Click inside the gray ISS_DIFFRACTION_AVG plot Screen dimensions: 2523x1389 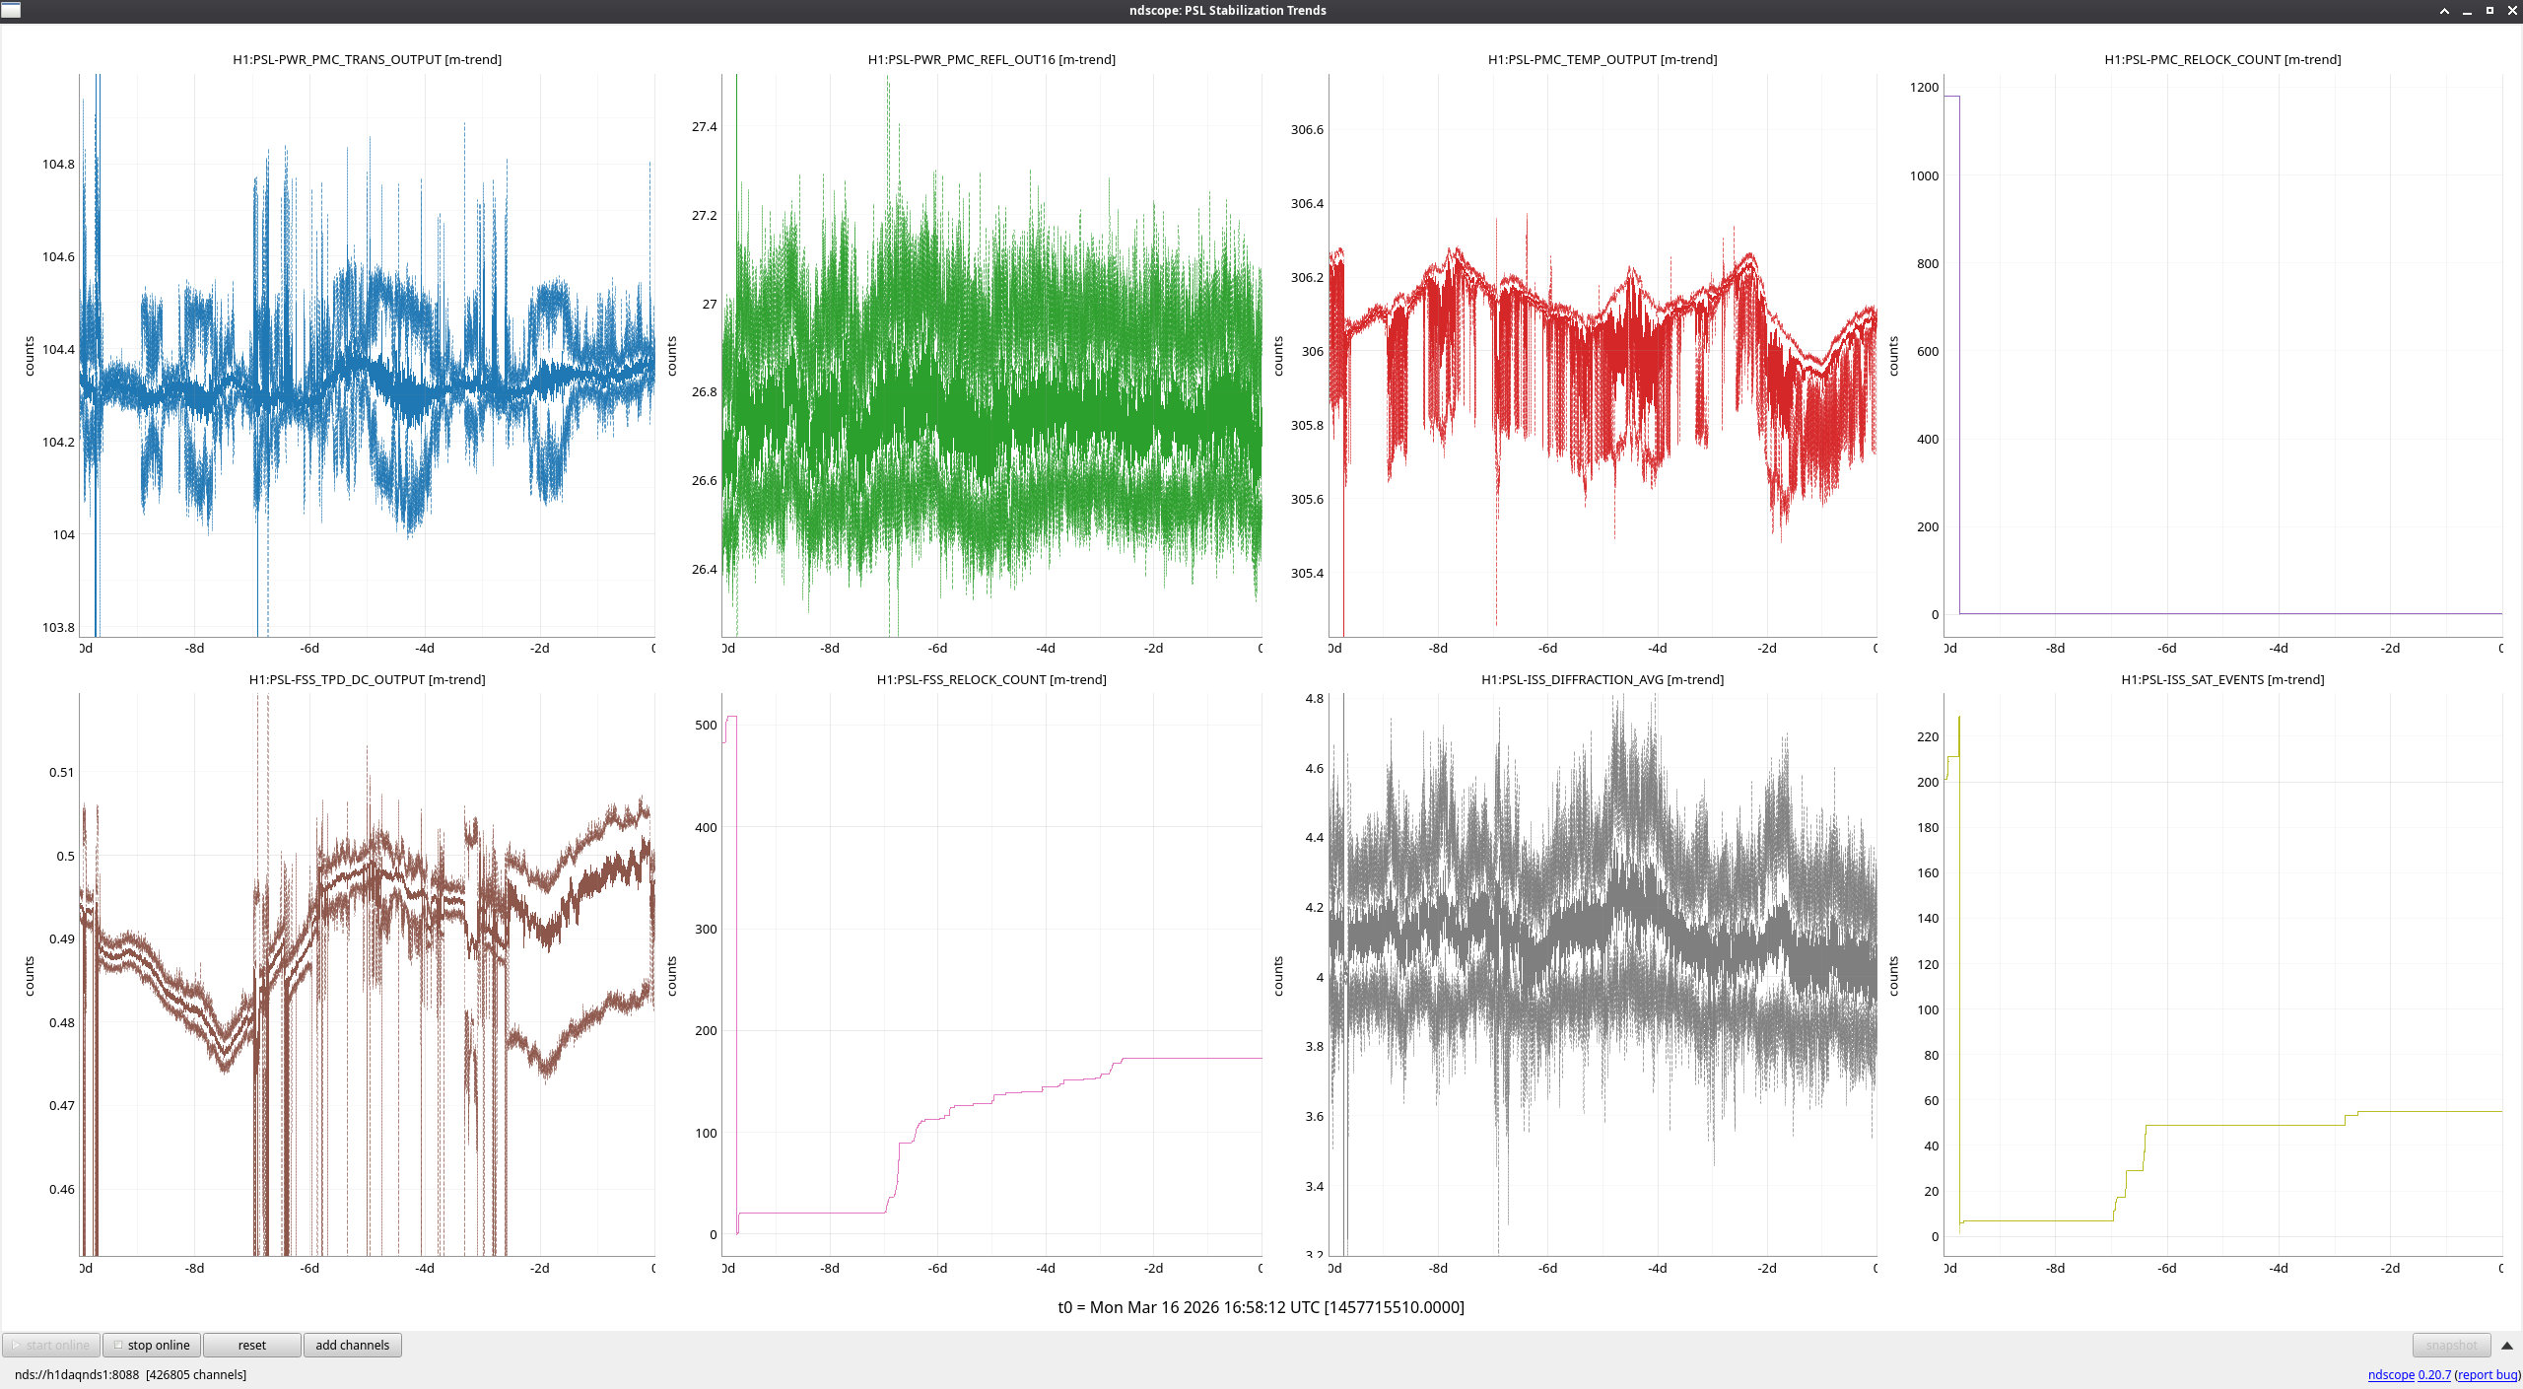tap(1602, 974)
